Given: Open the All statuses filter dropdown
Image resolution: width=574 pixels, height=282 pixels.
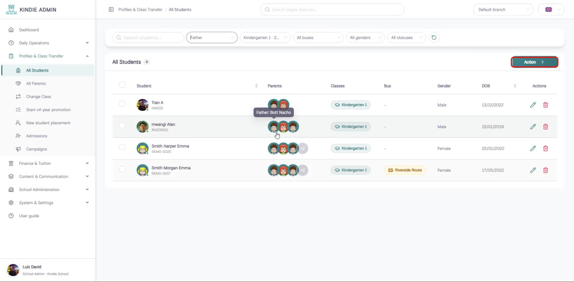Looking at the screenshot, I should 407,38.
